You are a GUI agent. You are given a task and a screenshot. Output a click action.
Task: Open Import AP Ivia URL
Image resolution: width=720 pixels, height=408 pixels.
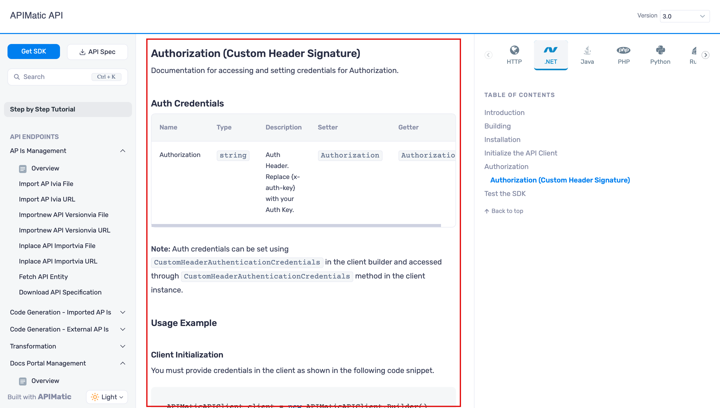(x=47, y=199)
